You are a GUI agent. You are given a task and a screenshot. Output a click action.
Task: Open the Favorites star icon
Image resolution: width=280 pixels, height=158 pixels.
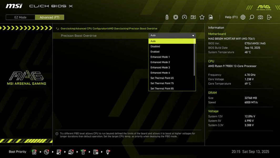point(202,17)
